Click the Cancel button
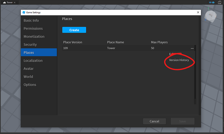The width and height of the screenshot is (224, 134). (x=154, y=121)
